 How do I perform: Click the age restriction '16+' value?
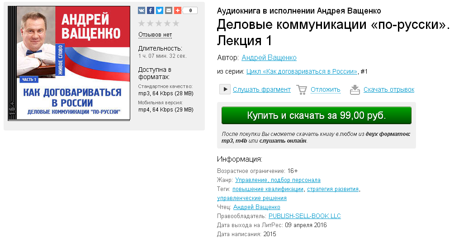[293, 171]
